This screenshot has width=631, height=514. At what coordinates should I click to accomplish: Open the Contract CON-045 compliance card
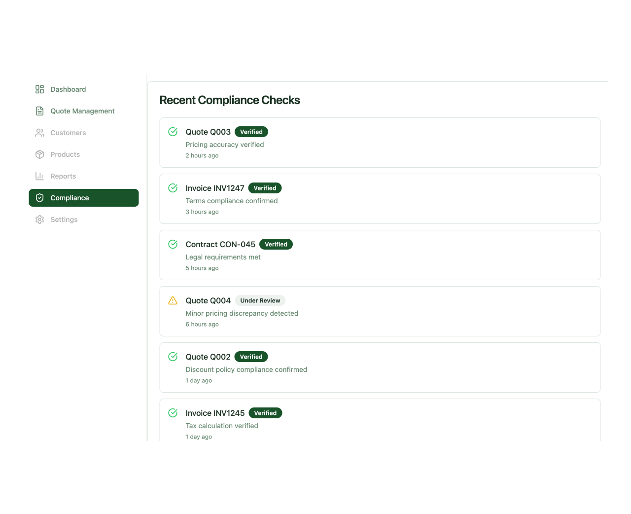380,255
